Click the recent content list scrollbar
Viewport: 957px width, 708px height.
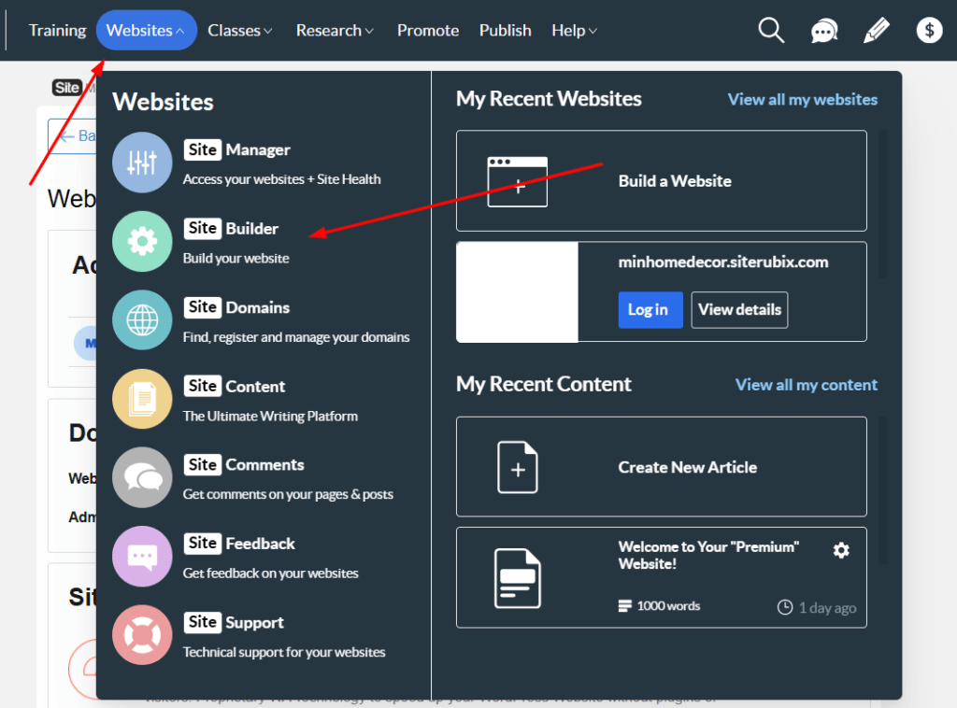[882, 490]
